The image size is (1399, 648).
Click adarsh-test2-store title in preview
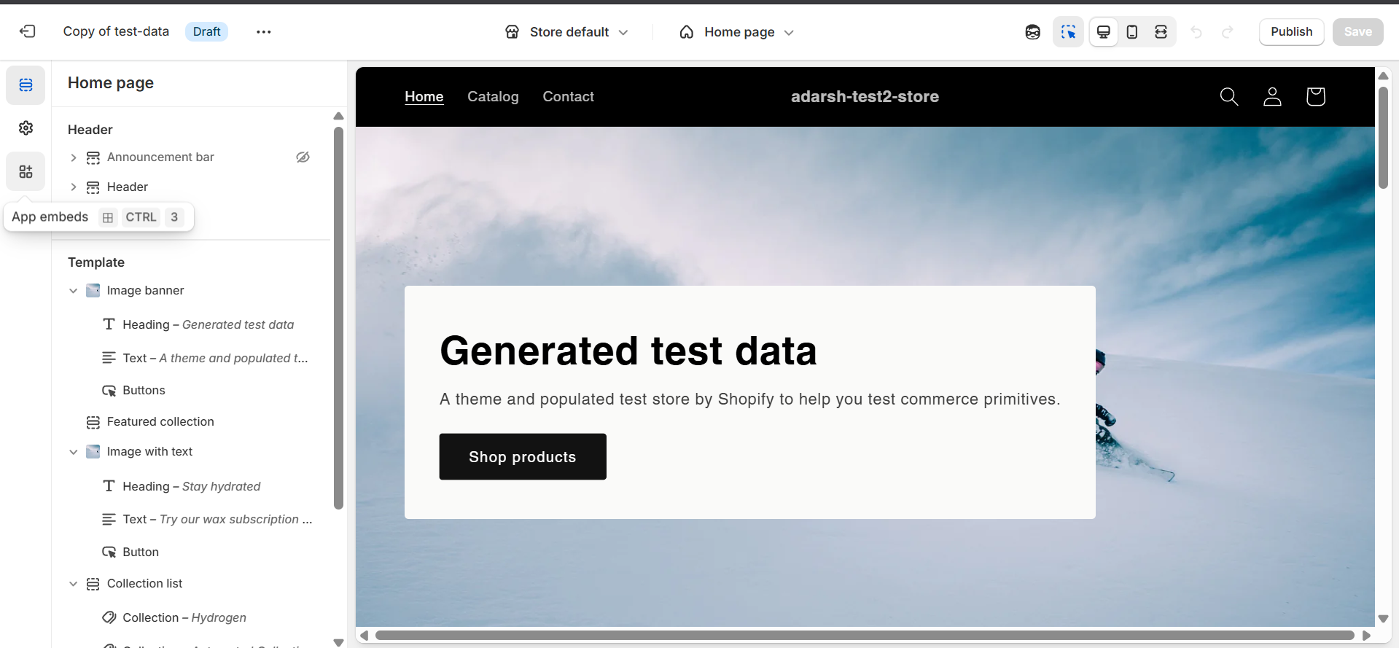click(865, 96)
